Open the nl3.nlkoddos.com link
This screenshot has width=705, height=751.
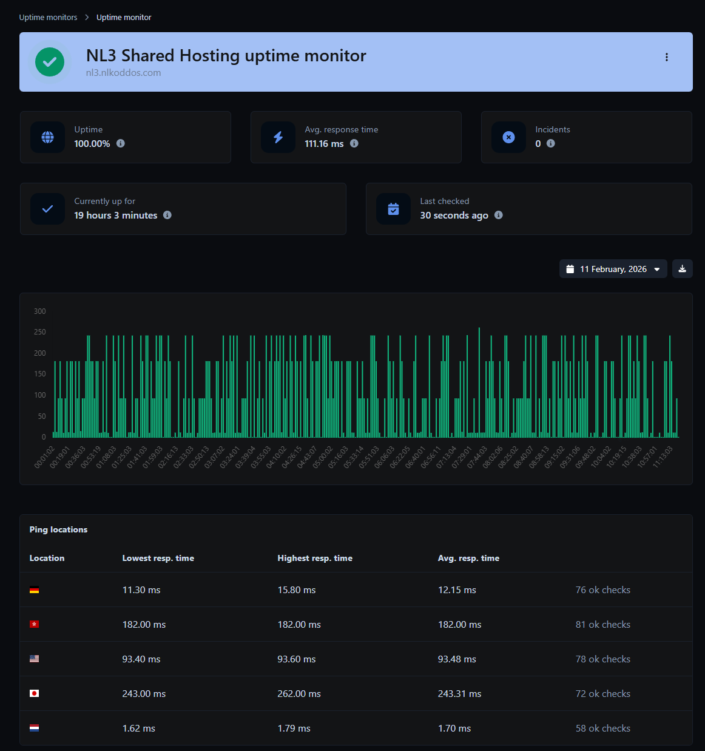click(x=123, y=73)
